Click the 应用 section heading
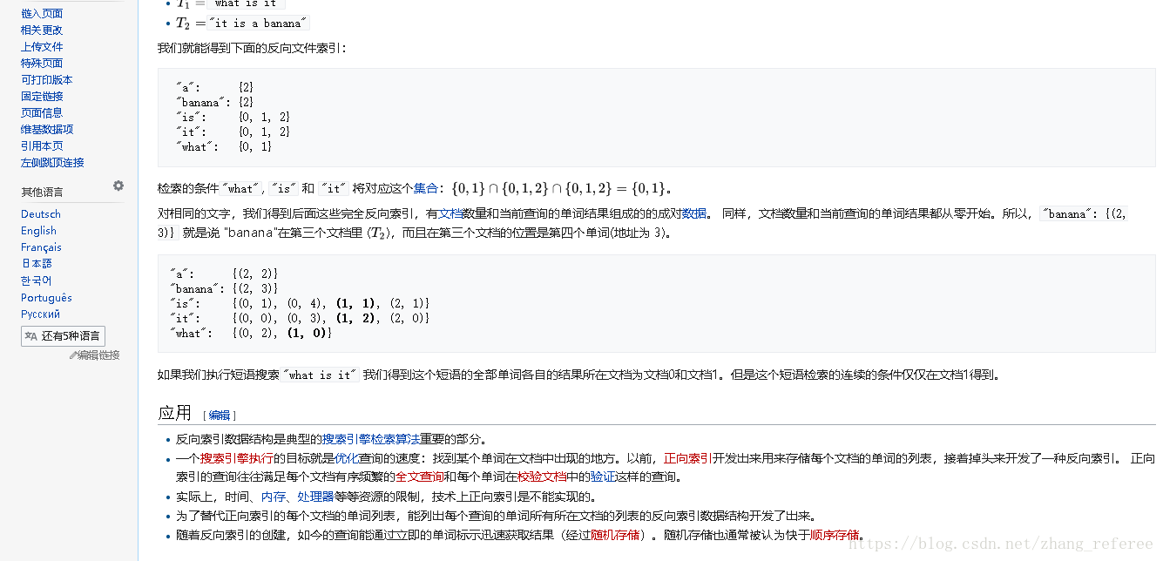Viewport: 1163px width, 561px height. click(174, 413)
